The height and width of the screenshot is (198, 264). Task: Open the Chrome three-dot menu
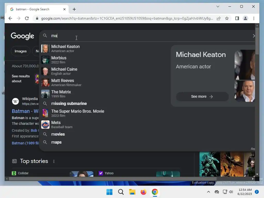pos(254,18)
